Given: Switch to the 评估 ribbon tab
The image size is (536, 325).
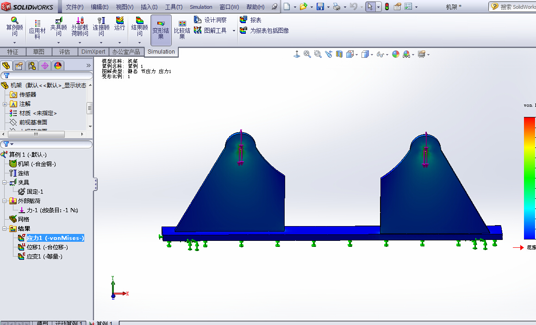Looking at the screenshot, I should pyautogui.click(x=65, y=52).
